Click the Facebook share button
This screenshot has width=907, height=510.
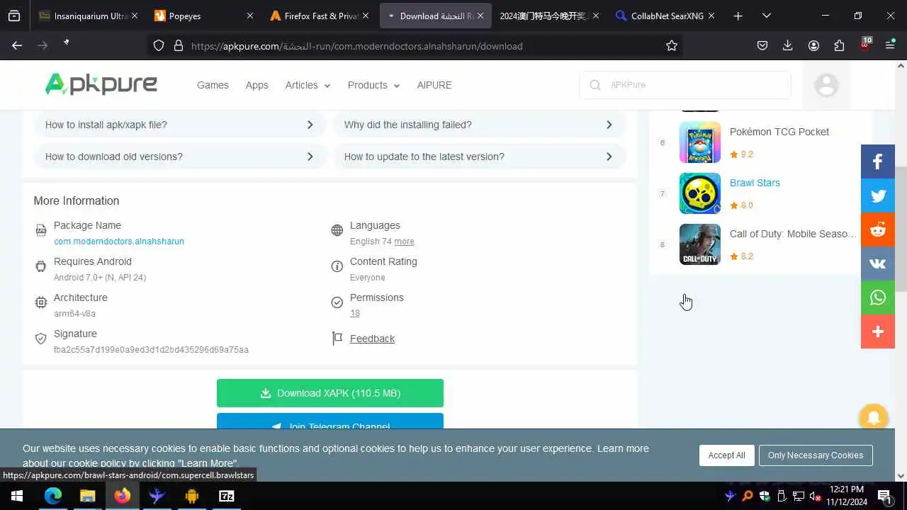[x=878, y=161]
